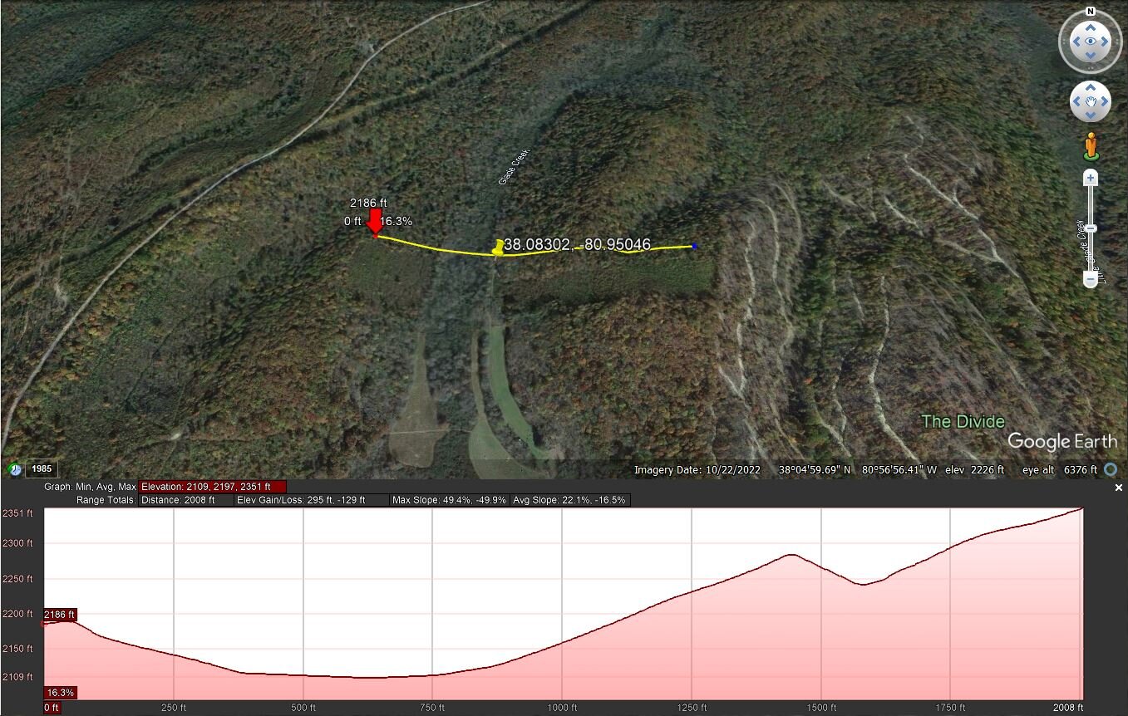Click the red arrow elevation marker
Viewport: 1128px width, 716px height.
tap(375, 223)
